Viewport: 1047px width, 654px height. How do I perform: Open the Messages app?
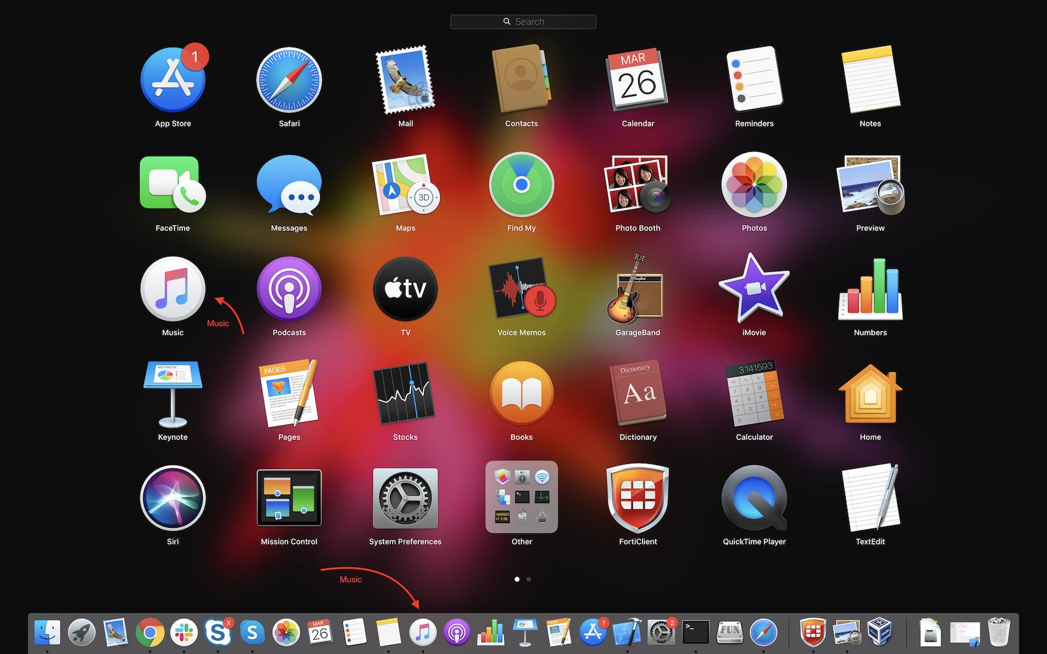289,185
